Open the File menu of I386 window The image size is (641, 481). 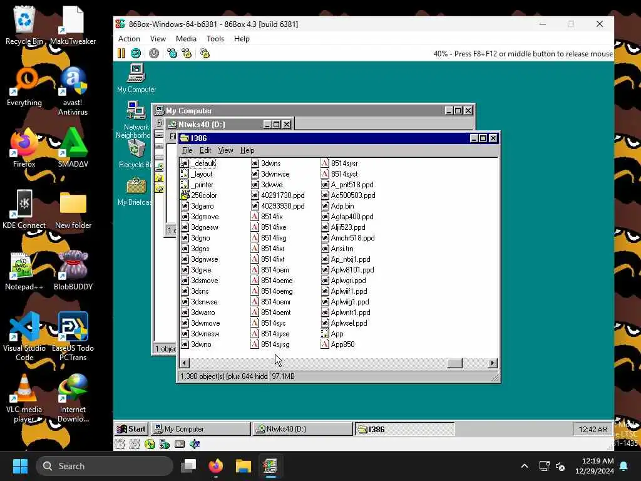(187, 150)
